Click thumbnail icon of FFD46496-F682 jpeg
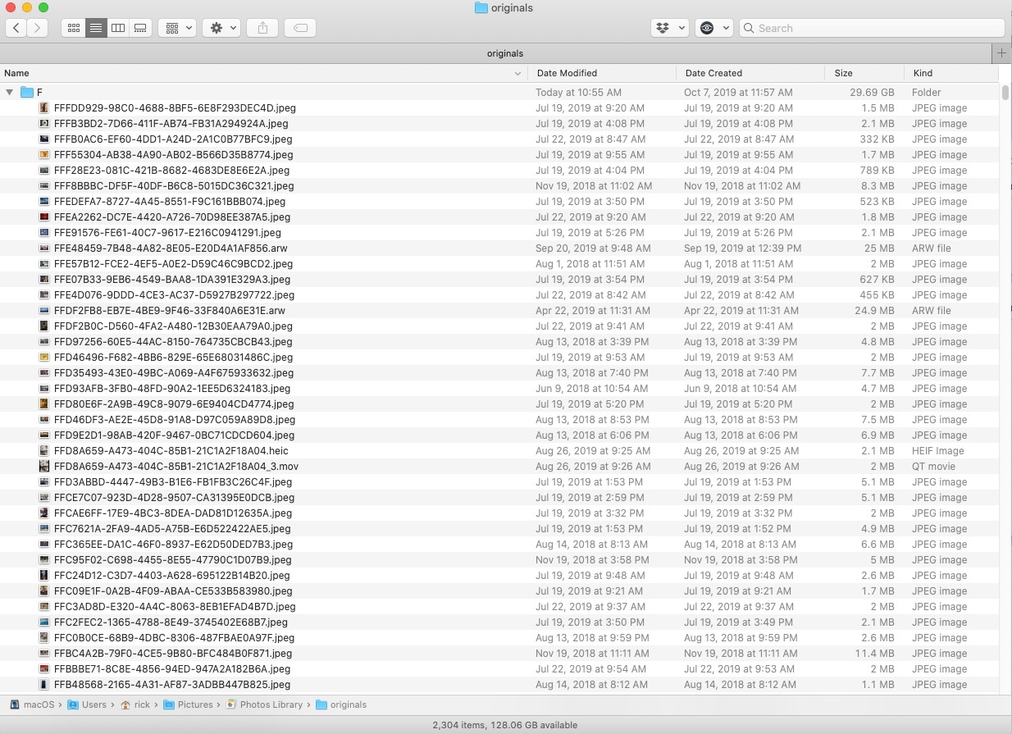 (44, 358)
